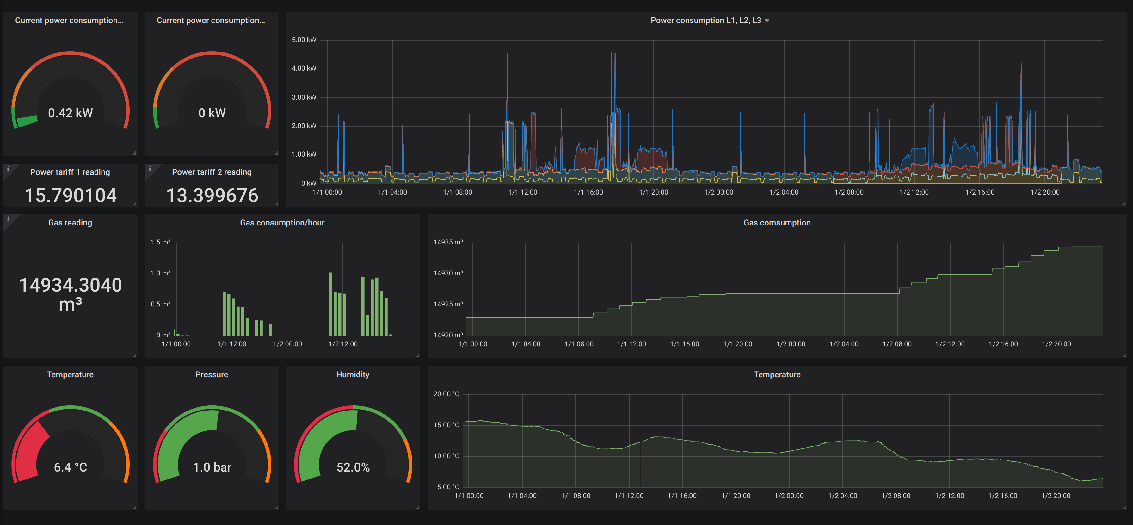Image resolution: width=1133 pixels, height=525 pixels.
Task: Open the Gas comsumption panel title menu
Action: click(x=777, y=223)
